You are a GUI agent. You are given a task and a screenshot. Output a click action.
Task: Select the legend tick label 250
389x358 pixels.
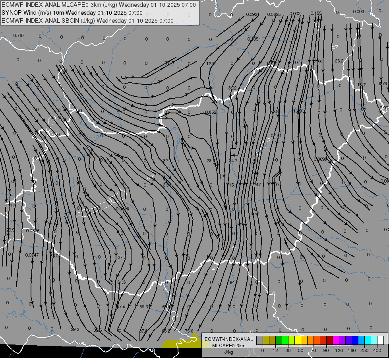tap(364, 350)
